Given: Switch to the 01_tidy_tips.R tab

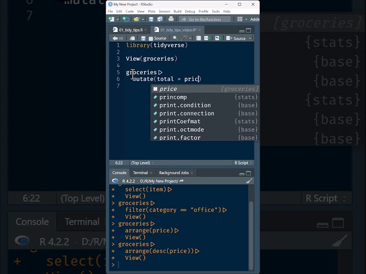Looking at the screenshot, I should (131, 30).
